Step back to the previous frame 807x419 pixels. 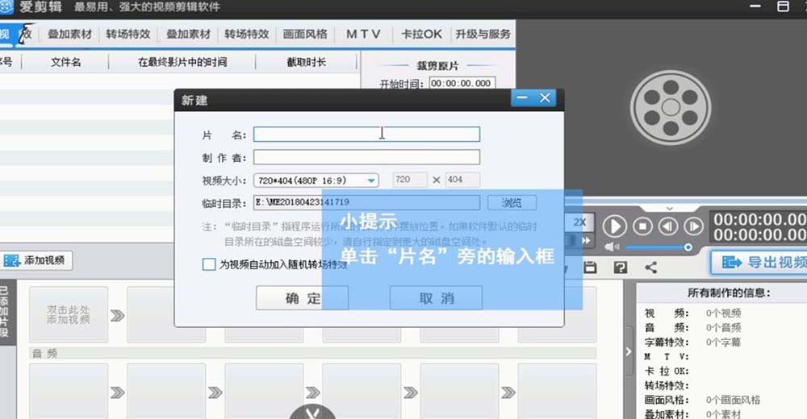pos(668,226)
